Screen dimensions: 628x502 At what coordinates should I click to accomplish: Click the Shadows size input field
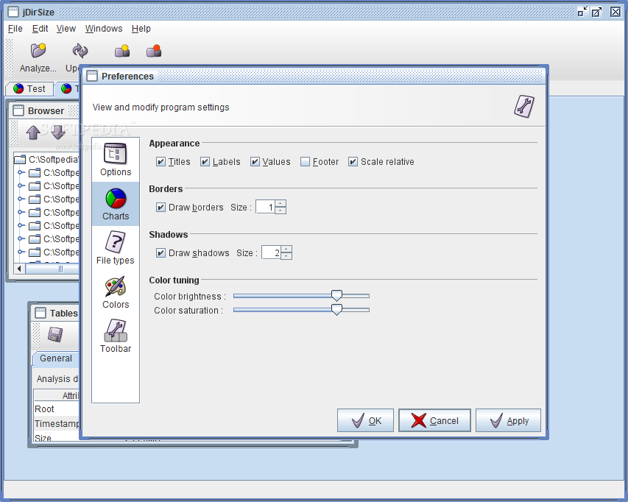coord(271,252)
